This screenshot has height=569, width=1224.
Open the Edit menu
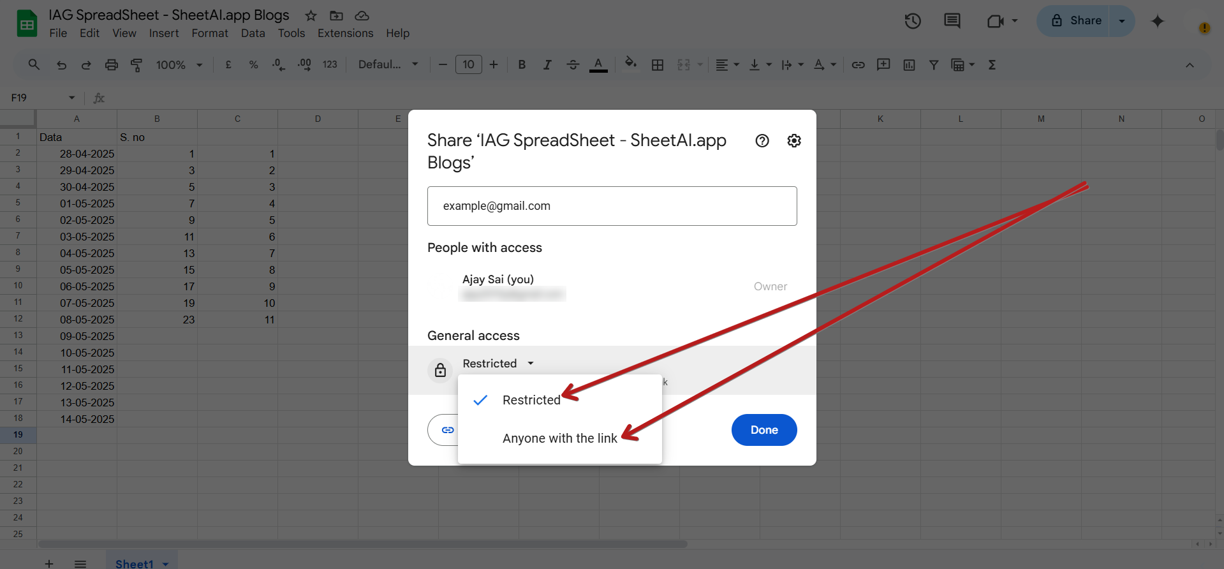pos(89,33)
